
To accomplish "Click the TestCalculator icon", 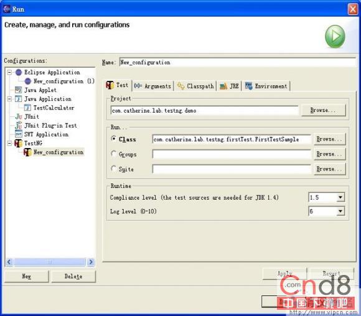I will coord(27,108).
